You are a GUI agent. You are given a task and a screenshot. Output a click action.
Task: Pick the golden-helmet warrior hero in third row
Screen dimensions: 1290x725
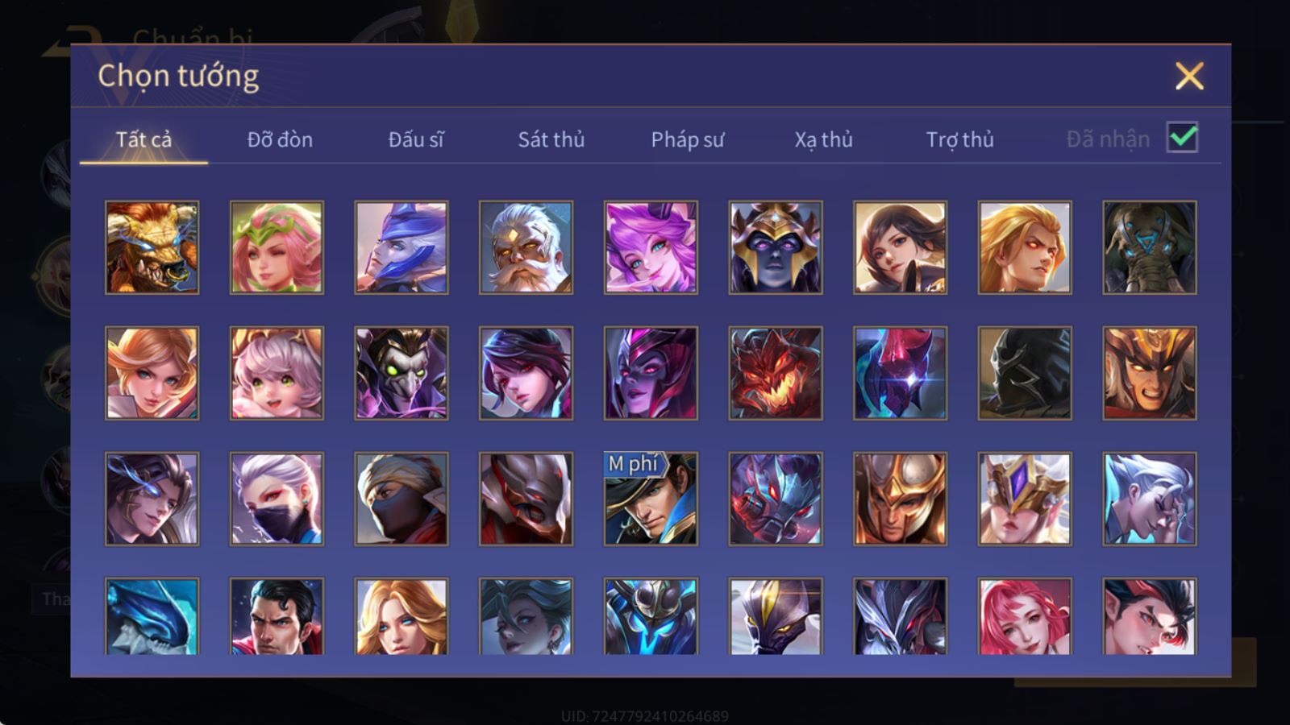coord(900,499)
